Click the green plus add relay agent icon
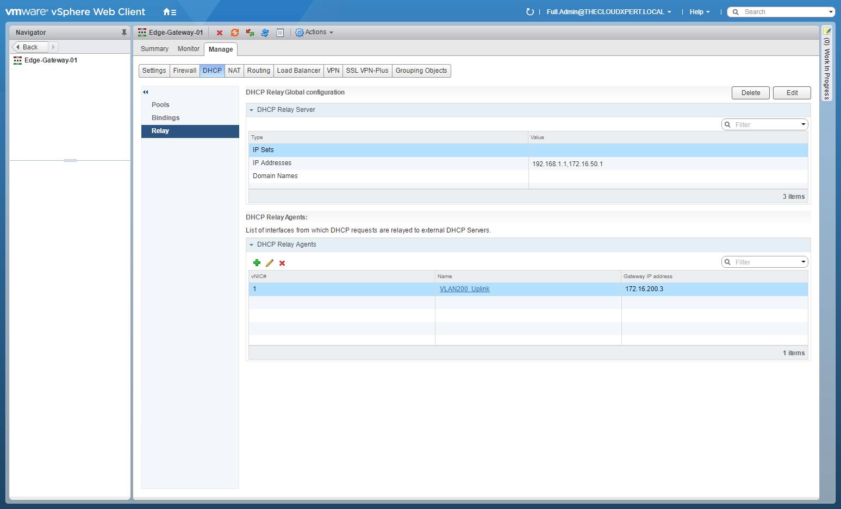Viewport: 841px width, 509px height. [x=257, y=263]
